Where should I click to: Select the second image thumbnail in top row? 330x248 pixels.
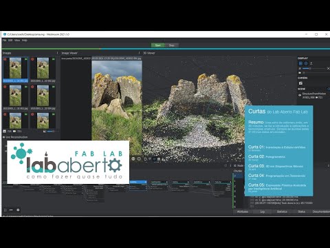[43, 70]
